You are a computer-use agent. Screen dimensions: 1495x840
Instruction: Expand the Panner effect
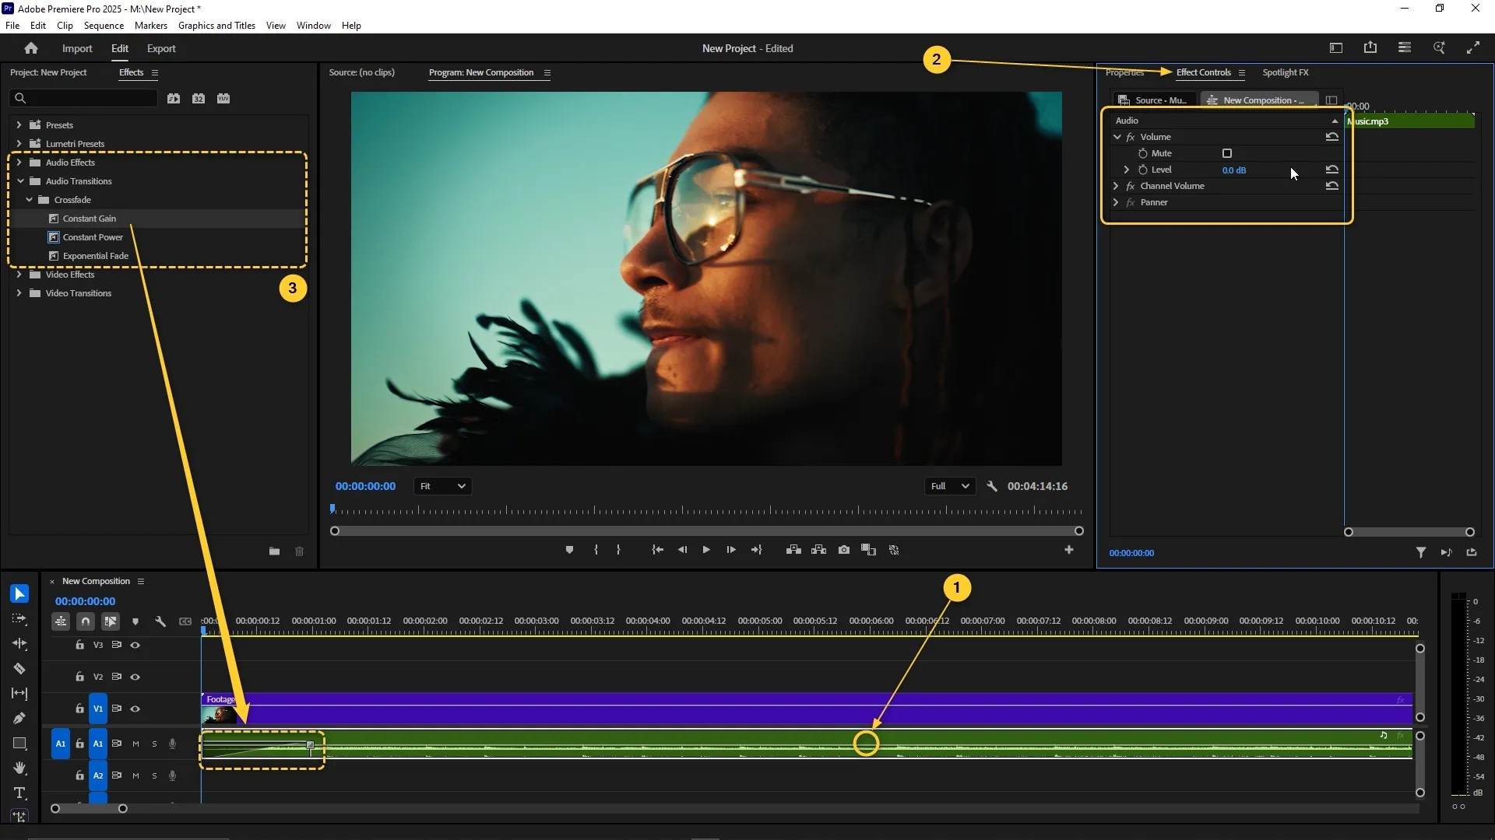[x=1116, y=202]
